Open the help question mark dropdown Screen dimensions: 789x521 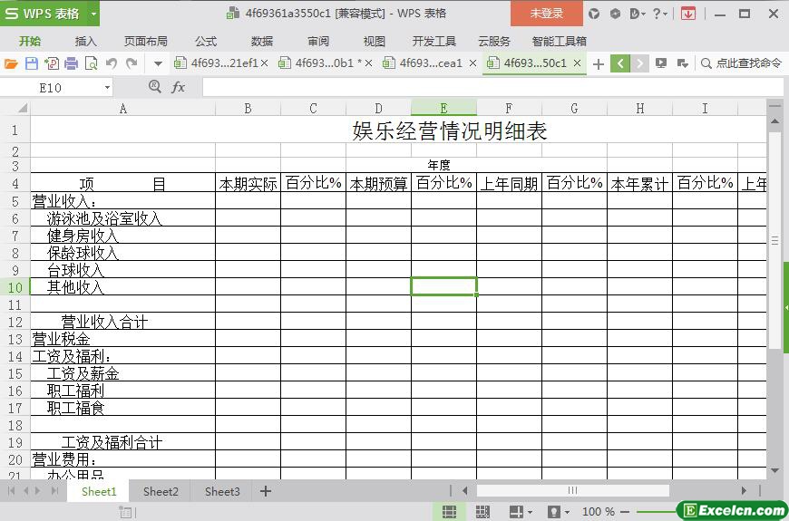(x=659, y=14)
